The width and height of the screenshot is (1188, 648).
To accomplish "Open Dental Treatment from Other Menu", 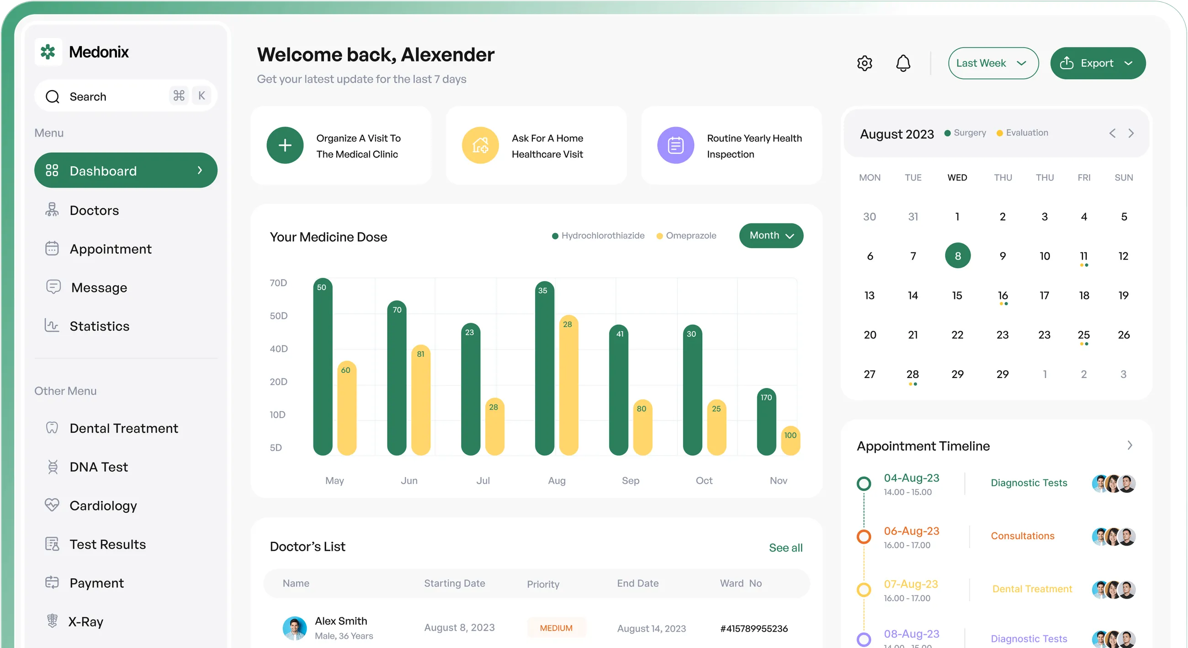I will pyautogui.click(x=123, y=428).
